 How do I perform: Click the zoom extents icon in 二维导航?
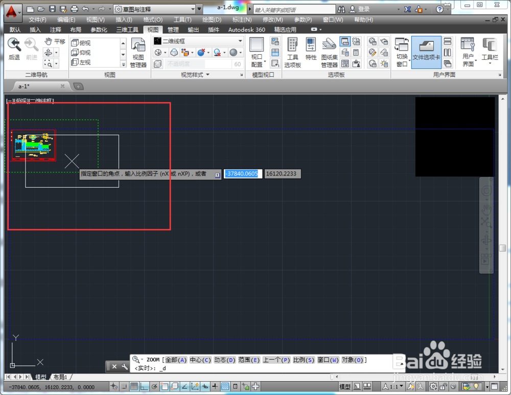point(48,63)
